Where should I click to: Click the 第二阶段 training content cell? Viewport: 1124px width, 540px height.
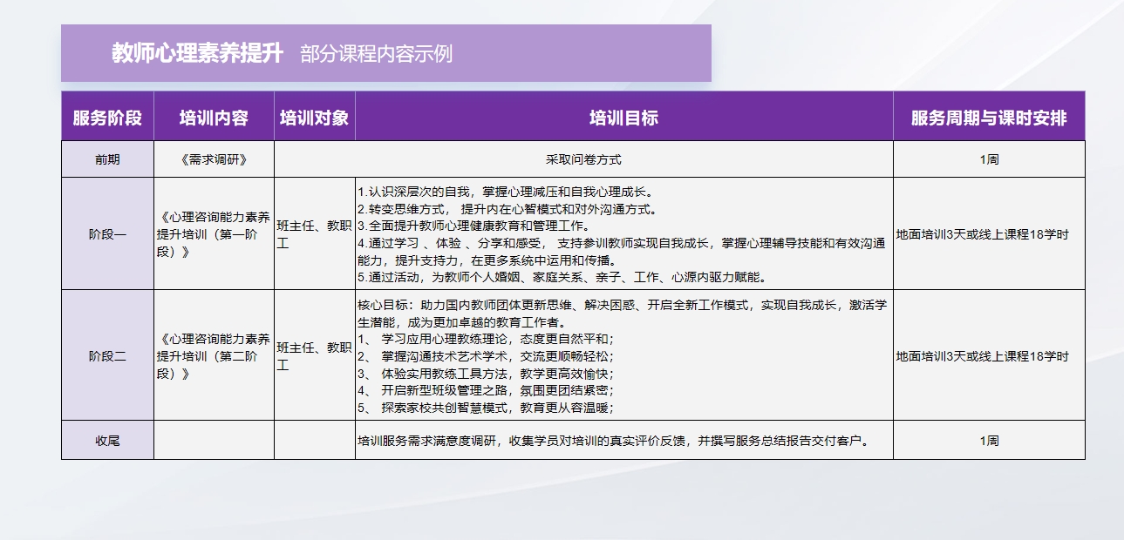[x=214, y=355]
